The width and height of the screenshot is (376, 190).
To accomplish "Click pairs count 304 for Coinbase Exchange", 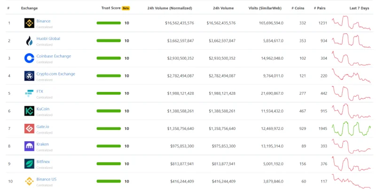I will (x=324, y=58).
